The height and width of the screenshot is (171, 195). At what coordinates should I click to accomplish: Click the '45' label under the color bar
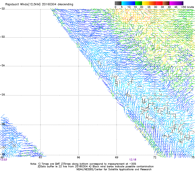(176, 7)
